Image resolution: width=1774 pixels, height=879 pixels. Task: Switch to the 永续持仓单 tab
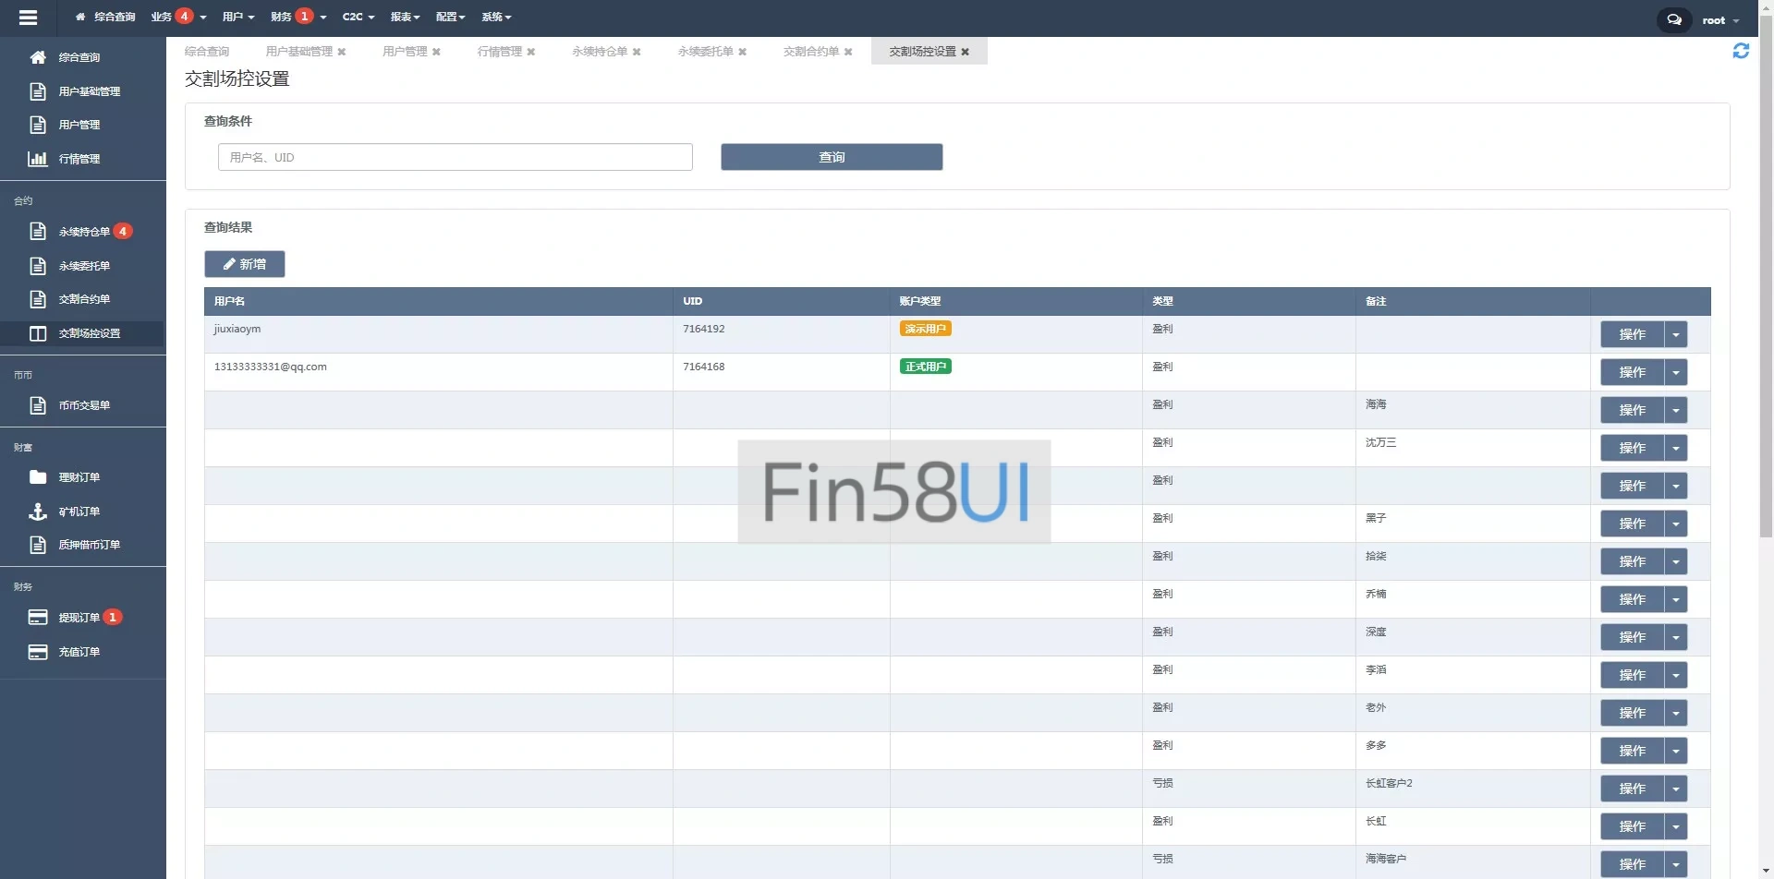tap(599, 52)
